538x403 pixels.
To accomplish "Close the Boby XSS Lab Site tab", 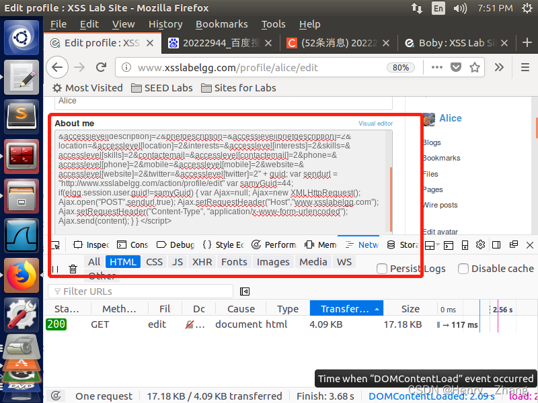I will coord(504,43).
